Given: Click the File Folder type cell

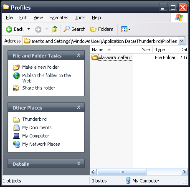Looking at the screenshot, I should (x=165, y=57).
